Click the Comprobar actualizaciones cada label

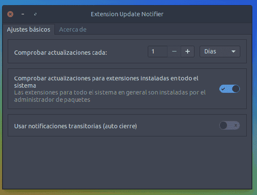[x=60, y=53]
